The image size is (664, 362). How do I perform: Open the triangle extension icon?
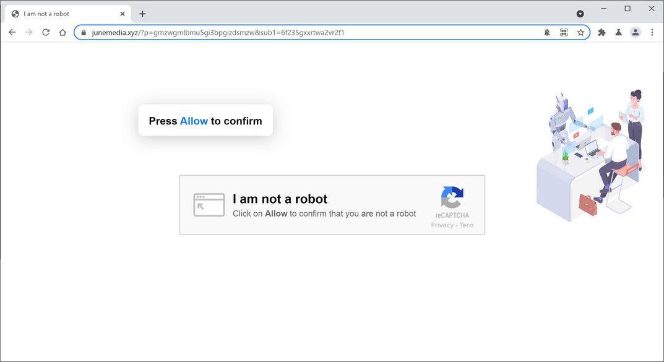coord(618,32)
